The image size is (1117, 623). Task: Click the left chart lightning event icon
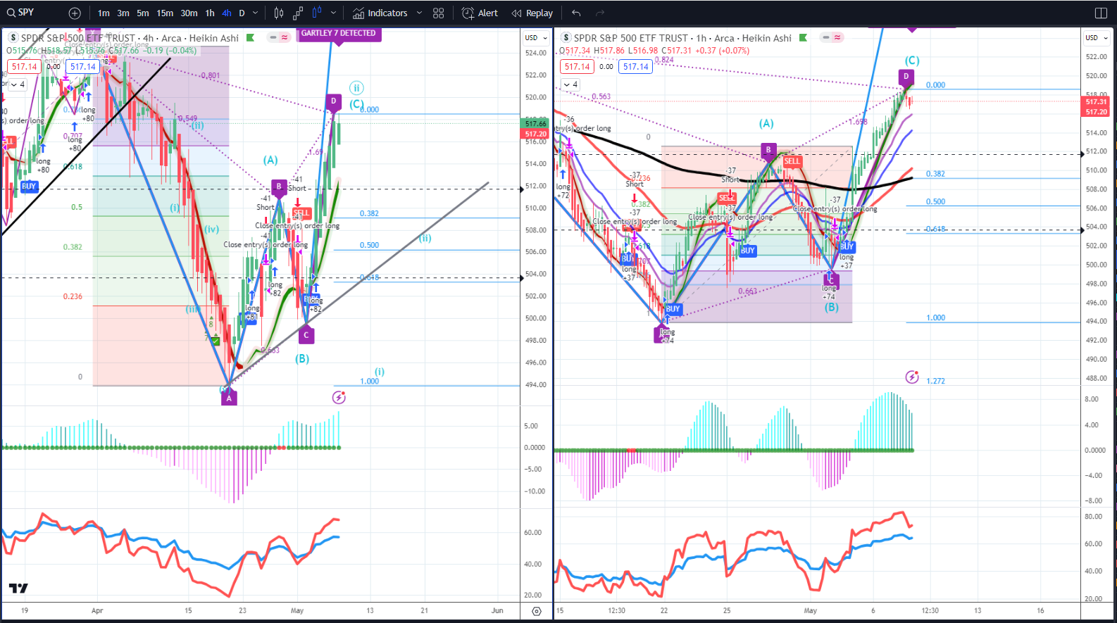pos(339,398)
